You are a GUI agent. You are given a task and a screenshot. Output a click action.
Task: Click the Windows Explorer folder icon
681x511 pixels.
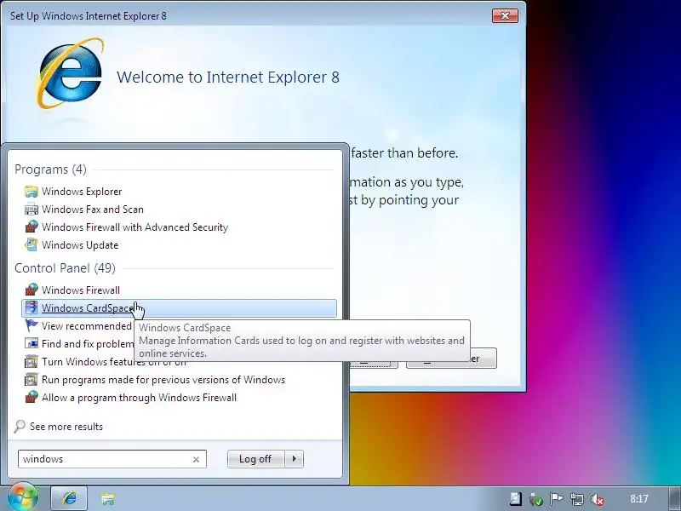point(31,191)
